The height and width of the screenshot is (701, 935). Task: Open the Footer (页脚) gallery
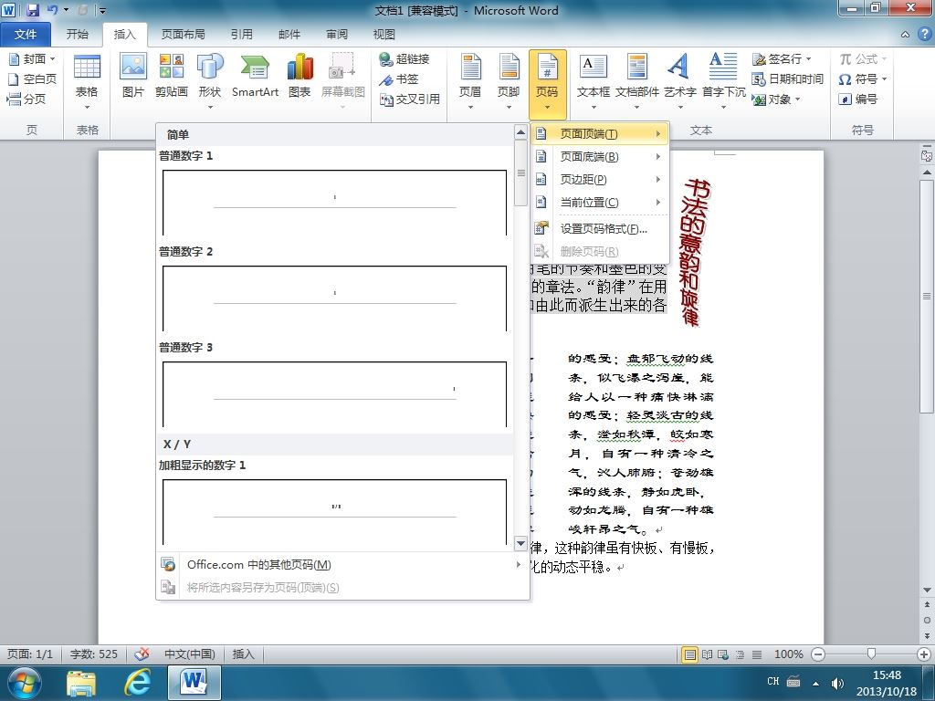509,82
